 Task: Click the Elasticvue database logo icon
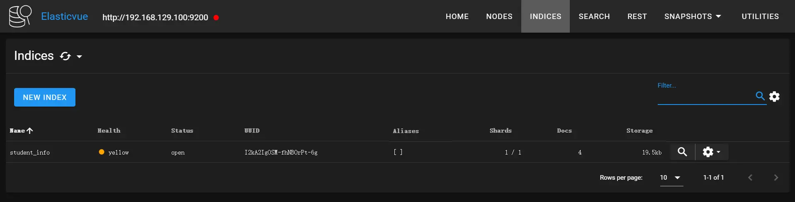click(20, 17)
